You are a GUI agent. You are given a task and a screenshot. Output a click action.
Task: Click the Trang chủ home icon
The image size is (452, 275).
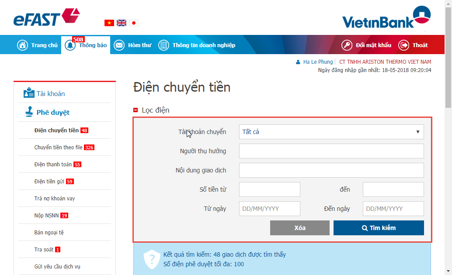pyautogui.click(x=22, y=45)
